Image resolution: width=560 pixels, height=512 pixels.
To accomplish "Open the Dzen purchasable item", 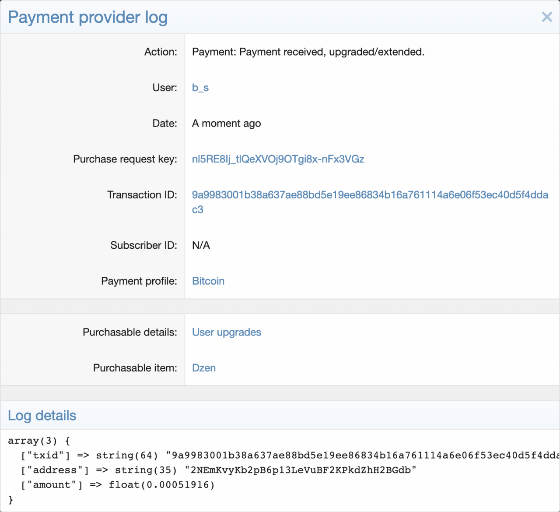I will pos(204,368).
